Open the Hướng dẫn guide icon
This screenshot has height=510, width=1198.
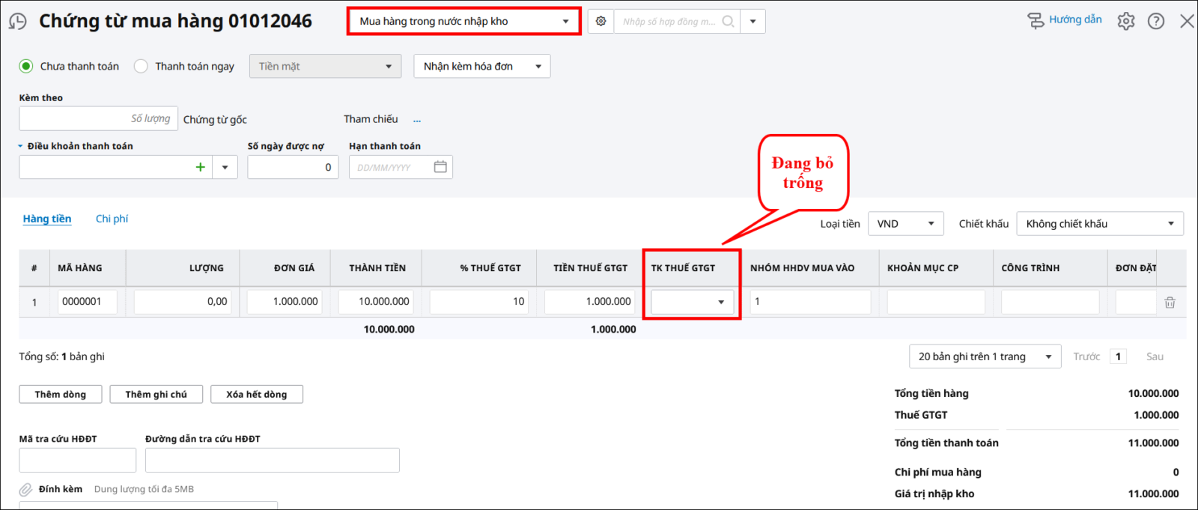coord(1036,20)
